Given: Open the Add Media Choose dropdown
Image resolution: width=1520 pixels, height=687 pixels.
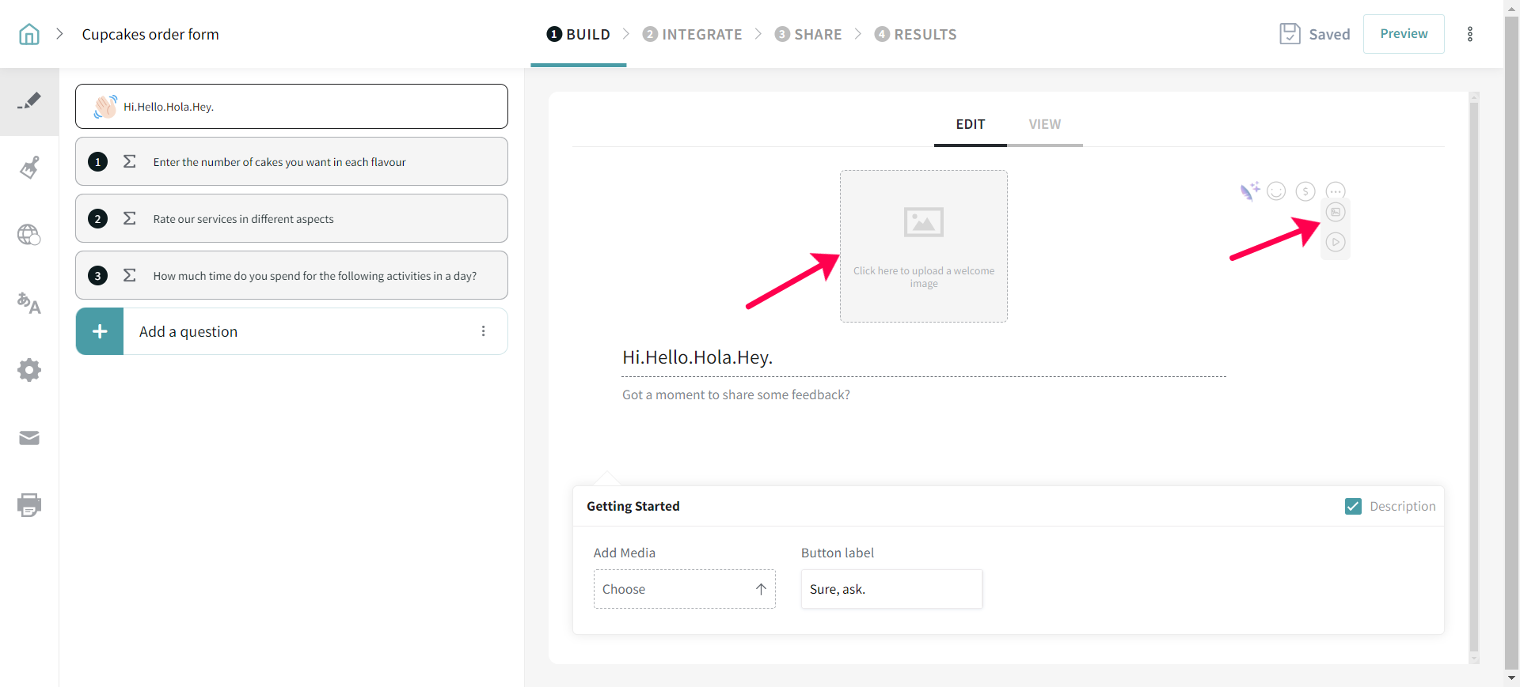Looking at the screenshot, I should [x=684, y=589].
